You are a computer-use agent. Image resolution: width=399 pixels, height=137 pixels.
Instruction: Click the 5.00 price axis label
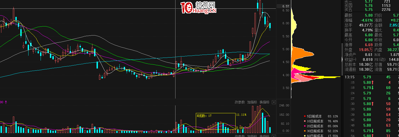tap(285, 49)
